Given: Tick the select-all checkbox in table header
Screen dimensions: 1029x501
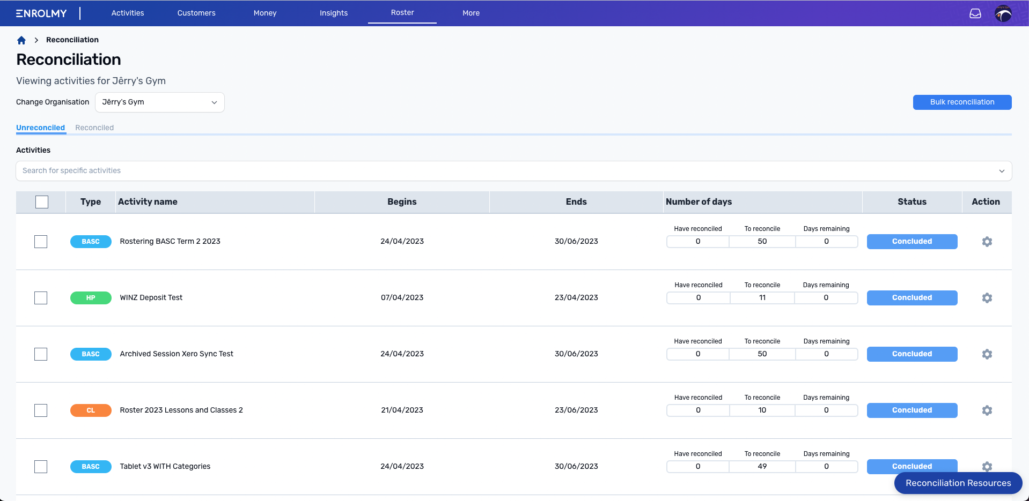Looking at the screenshot, I should [x=42, y=202].
